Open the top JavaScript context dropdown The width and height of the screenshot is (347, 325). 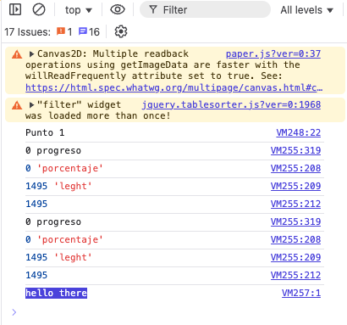(78, 10)
